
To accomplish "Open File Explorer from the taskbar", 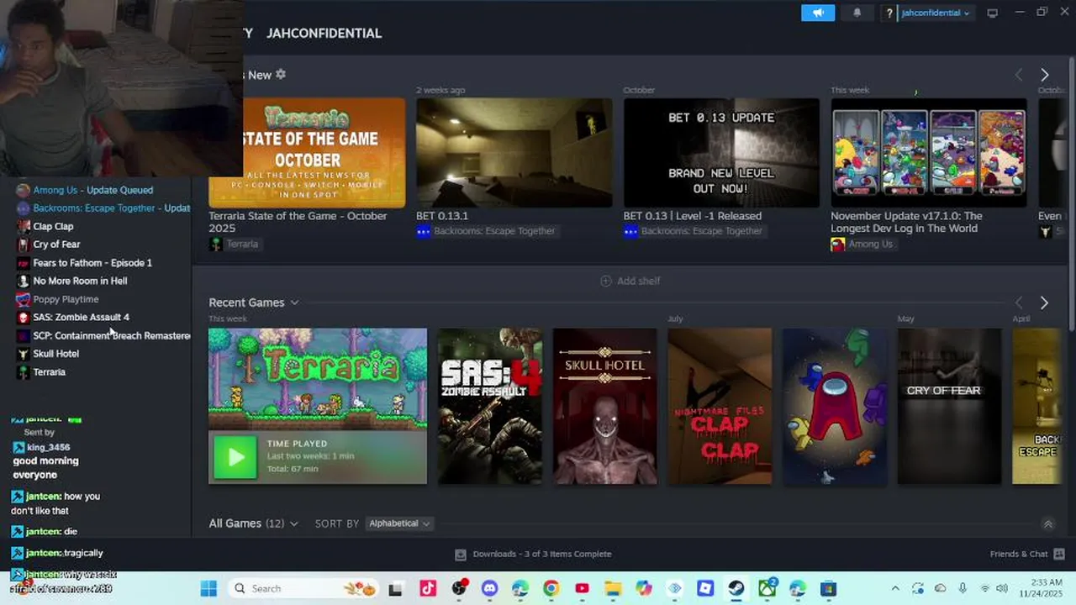I will (x=613, y=589).
